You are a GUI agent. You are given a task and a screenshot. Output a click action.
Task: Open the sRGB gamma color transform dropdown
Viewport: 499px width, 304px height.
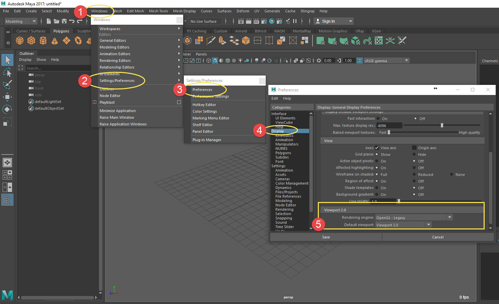click(x=407, y=60)
